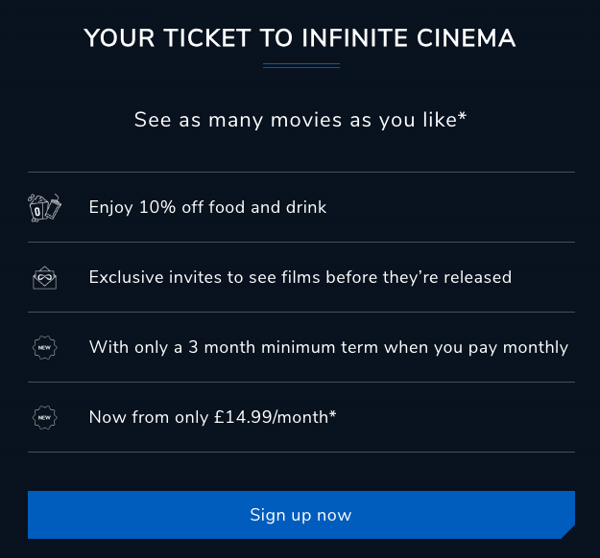Click 'See as many movies as you like*' subtitle
Image resolution: width=600 pixels, height=558 pixels.
tap(300, 121)
